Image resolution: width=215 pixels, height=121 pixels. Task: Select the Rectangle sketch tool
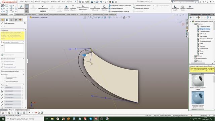(x=2, y=8)
